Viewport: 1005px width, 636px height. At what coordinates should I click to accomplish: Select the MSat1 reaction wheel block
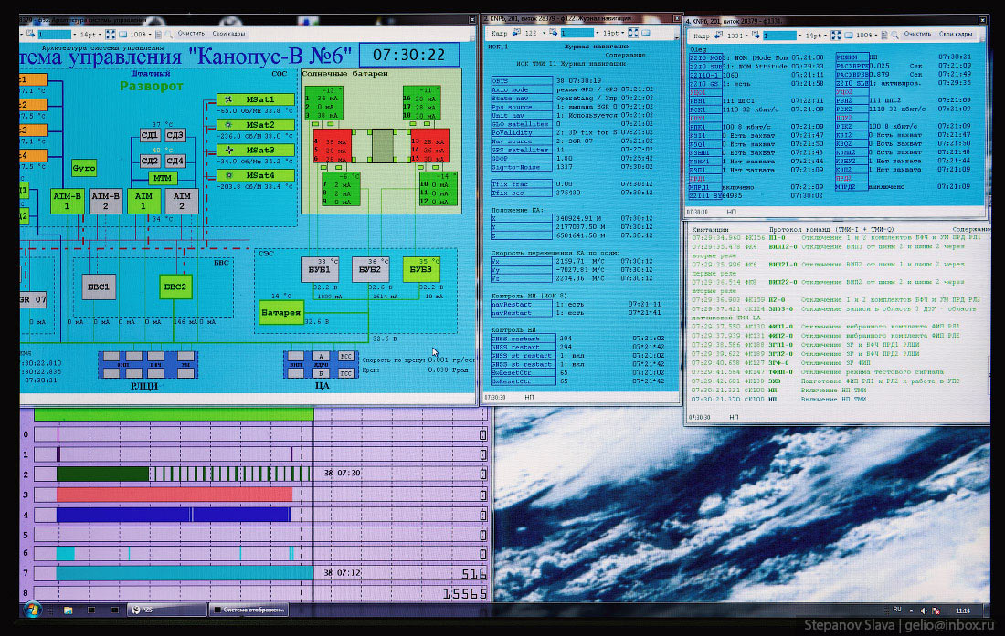(255, 99)
